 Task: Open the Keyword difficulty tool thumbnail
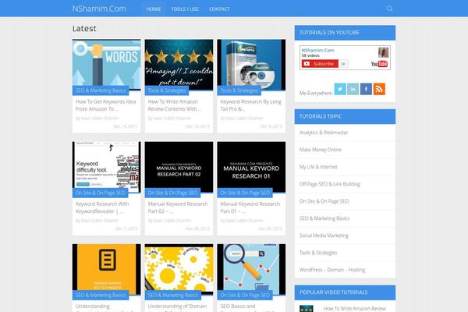click(x=107, y=165)
